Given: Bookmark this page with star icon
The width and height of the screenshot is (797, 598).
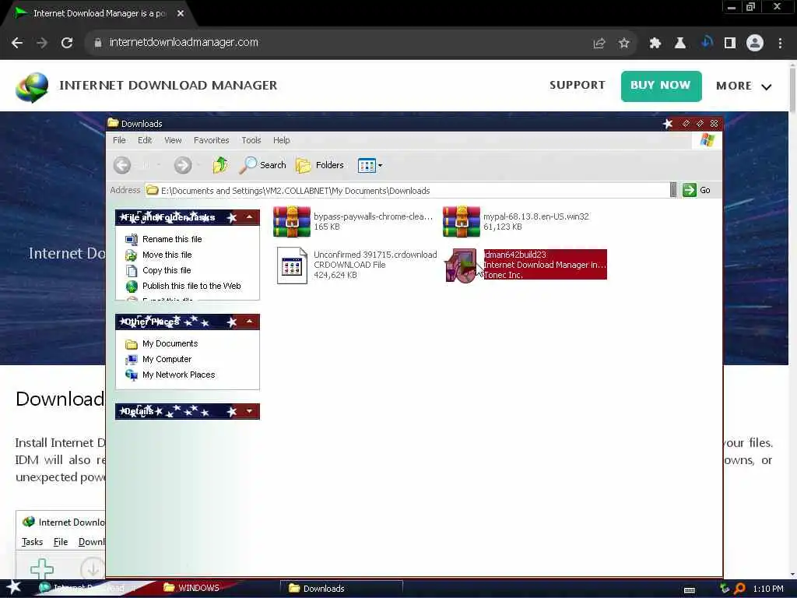Looking at the screenshot, I should (x=624, y=44).
